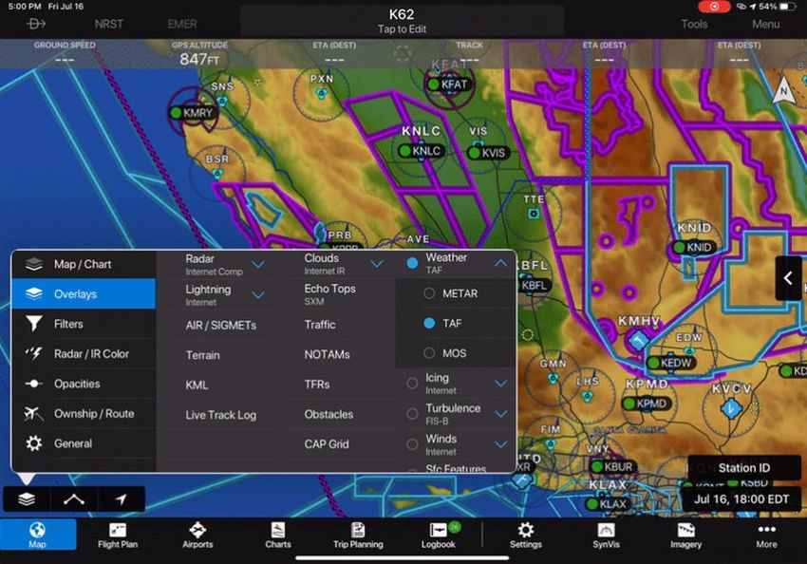
Task: Tap the Direct-To icon
Action: [36, 24]
